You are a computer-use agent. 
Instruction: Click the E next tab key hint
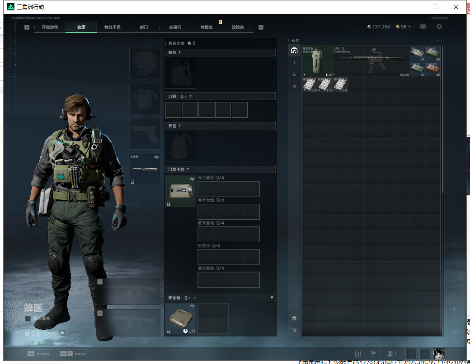point(261,27)
